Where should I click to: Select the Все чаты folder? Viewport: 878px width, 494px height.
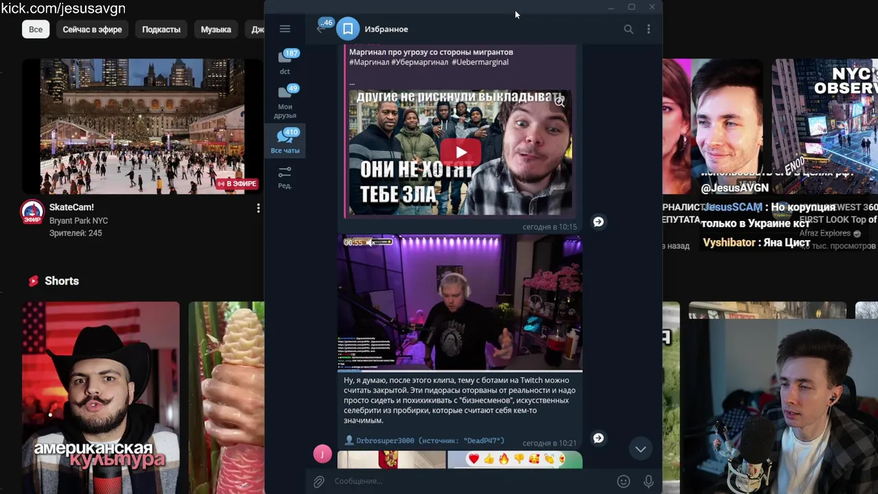[x=285, y=141]
